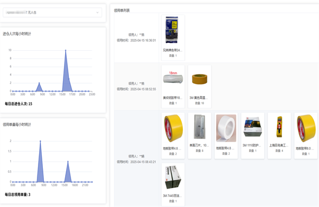Open the 18mm masking tape product image
319x207 pixels.
click(x=173, y=78)
